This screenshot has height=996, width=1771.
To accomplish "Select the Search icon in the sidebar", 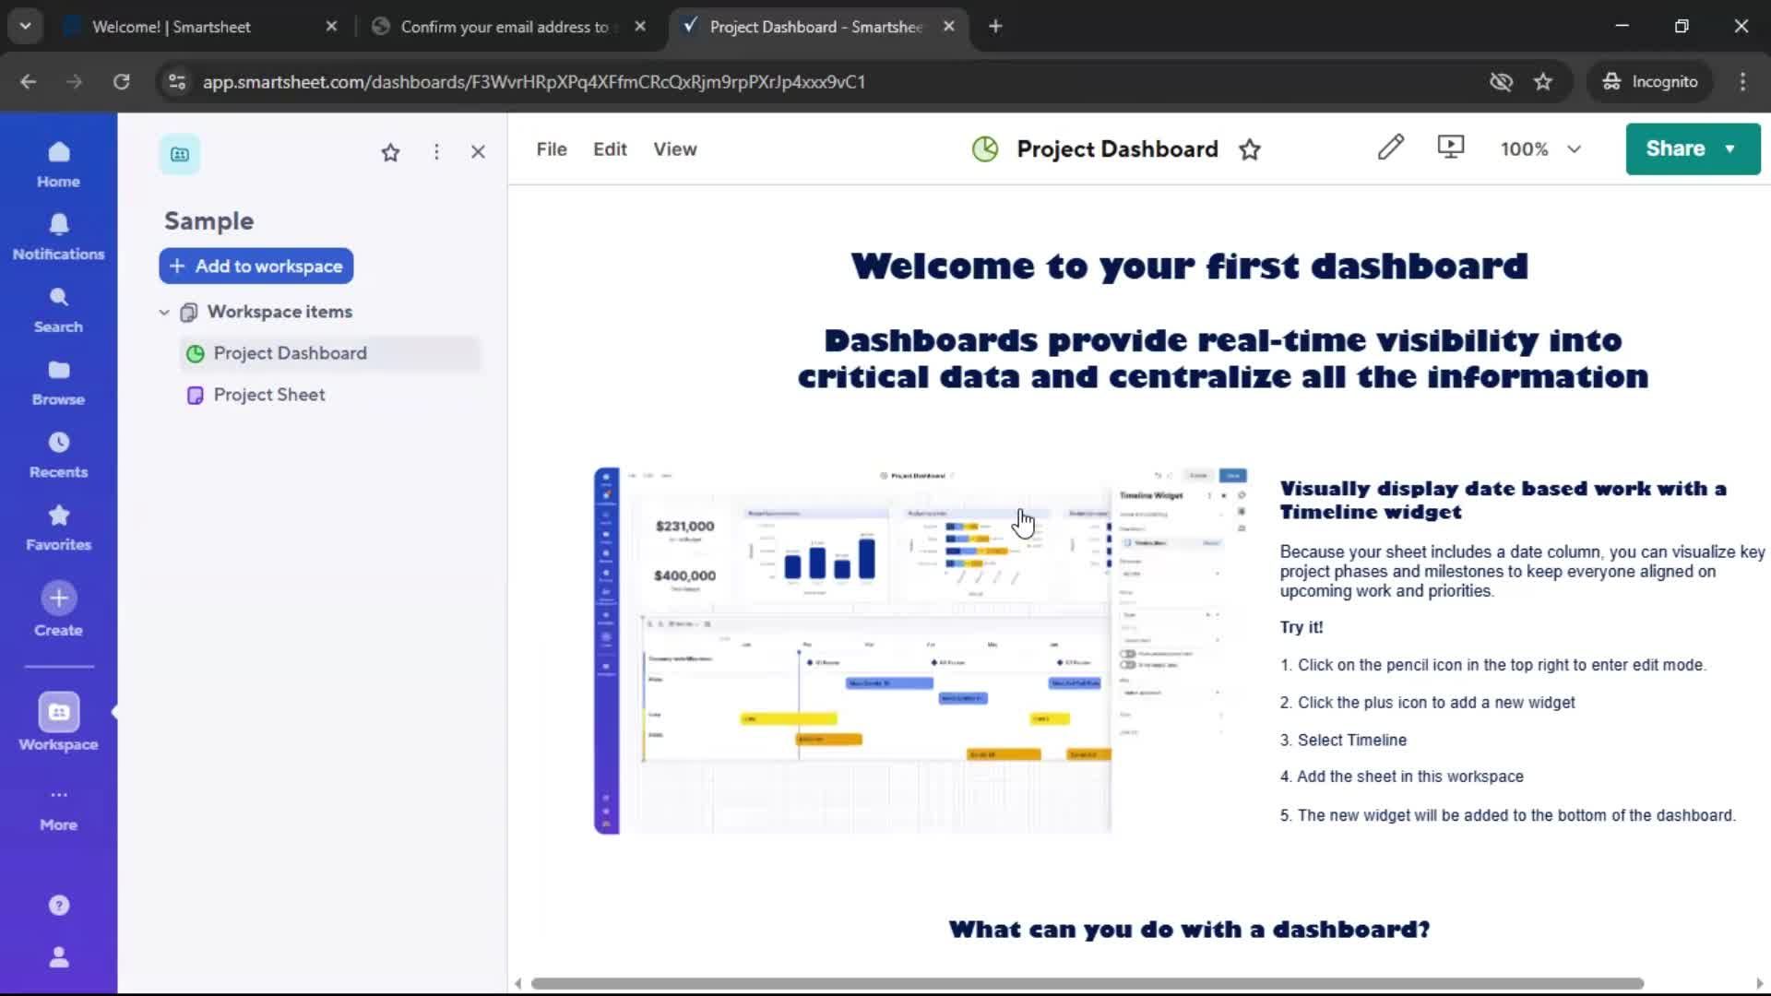I will [x=58, y=308].
